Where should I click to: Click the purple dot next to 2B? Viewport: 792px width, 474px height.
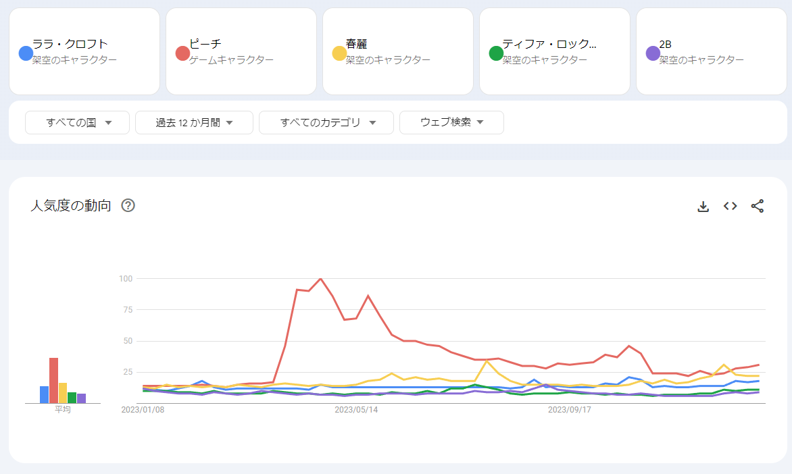[x=653, y=53]
